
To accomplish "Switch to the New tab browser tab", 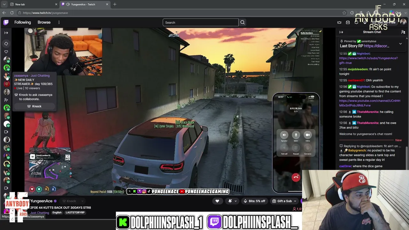I will [34, 4].
